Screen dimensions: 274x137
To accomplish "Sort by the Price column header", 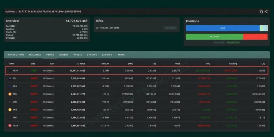I will [x=177, y=64].
